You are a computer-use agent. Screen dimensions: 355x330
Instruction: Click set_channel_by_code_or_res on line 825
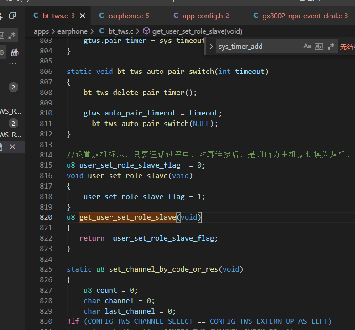pos(164,269)
